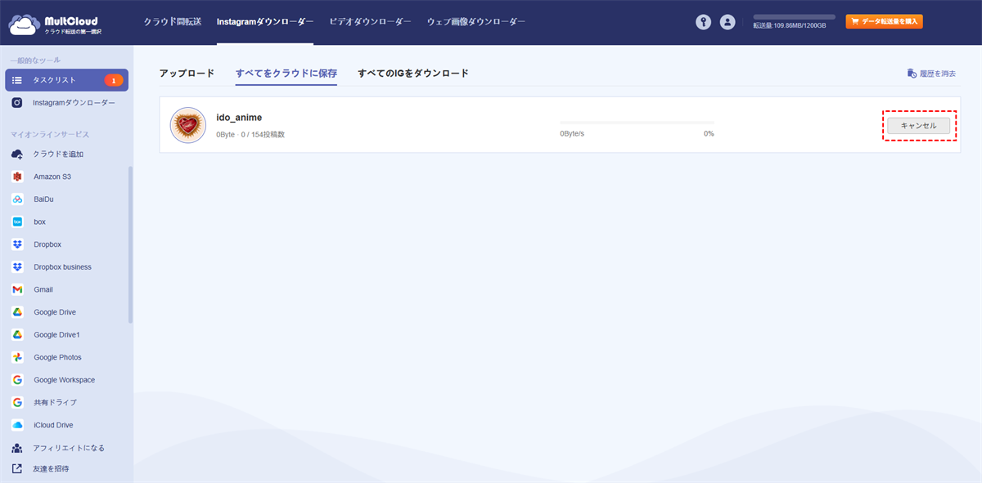Select the Dropbox icon
Image resolution: width=982 pixels, height=483 pixels.
(x=17, y=244)
